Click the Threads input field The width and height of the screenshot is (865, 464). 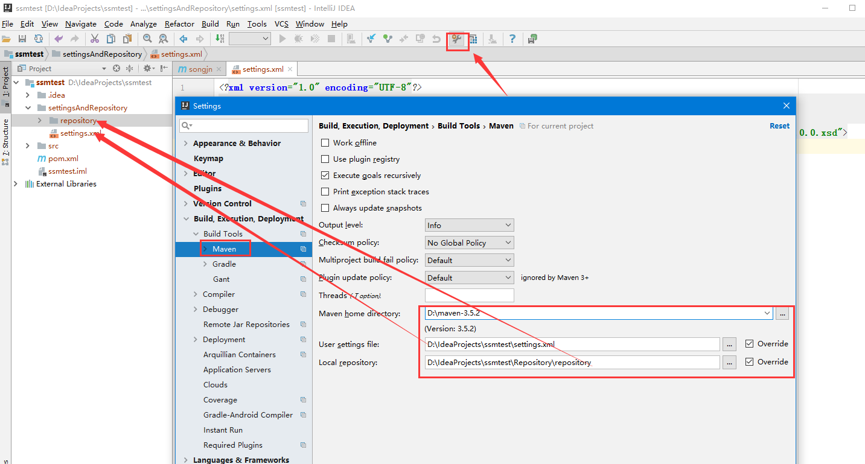(x=470, y=295)
